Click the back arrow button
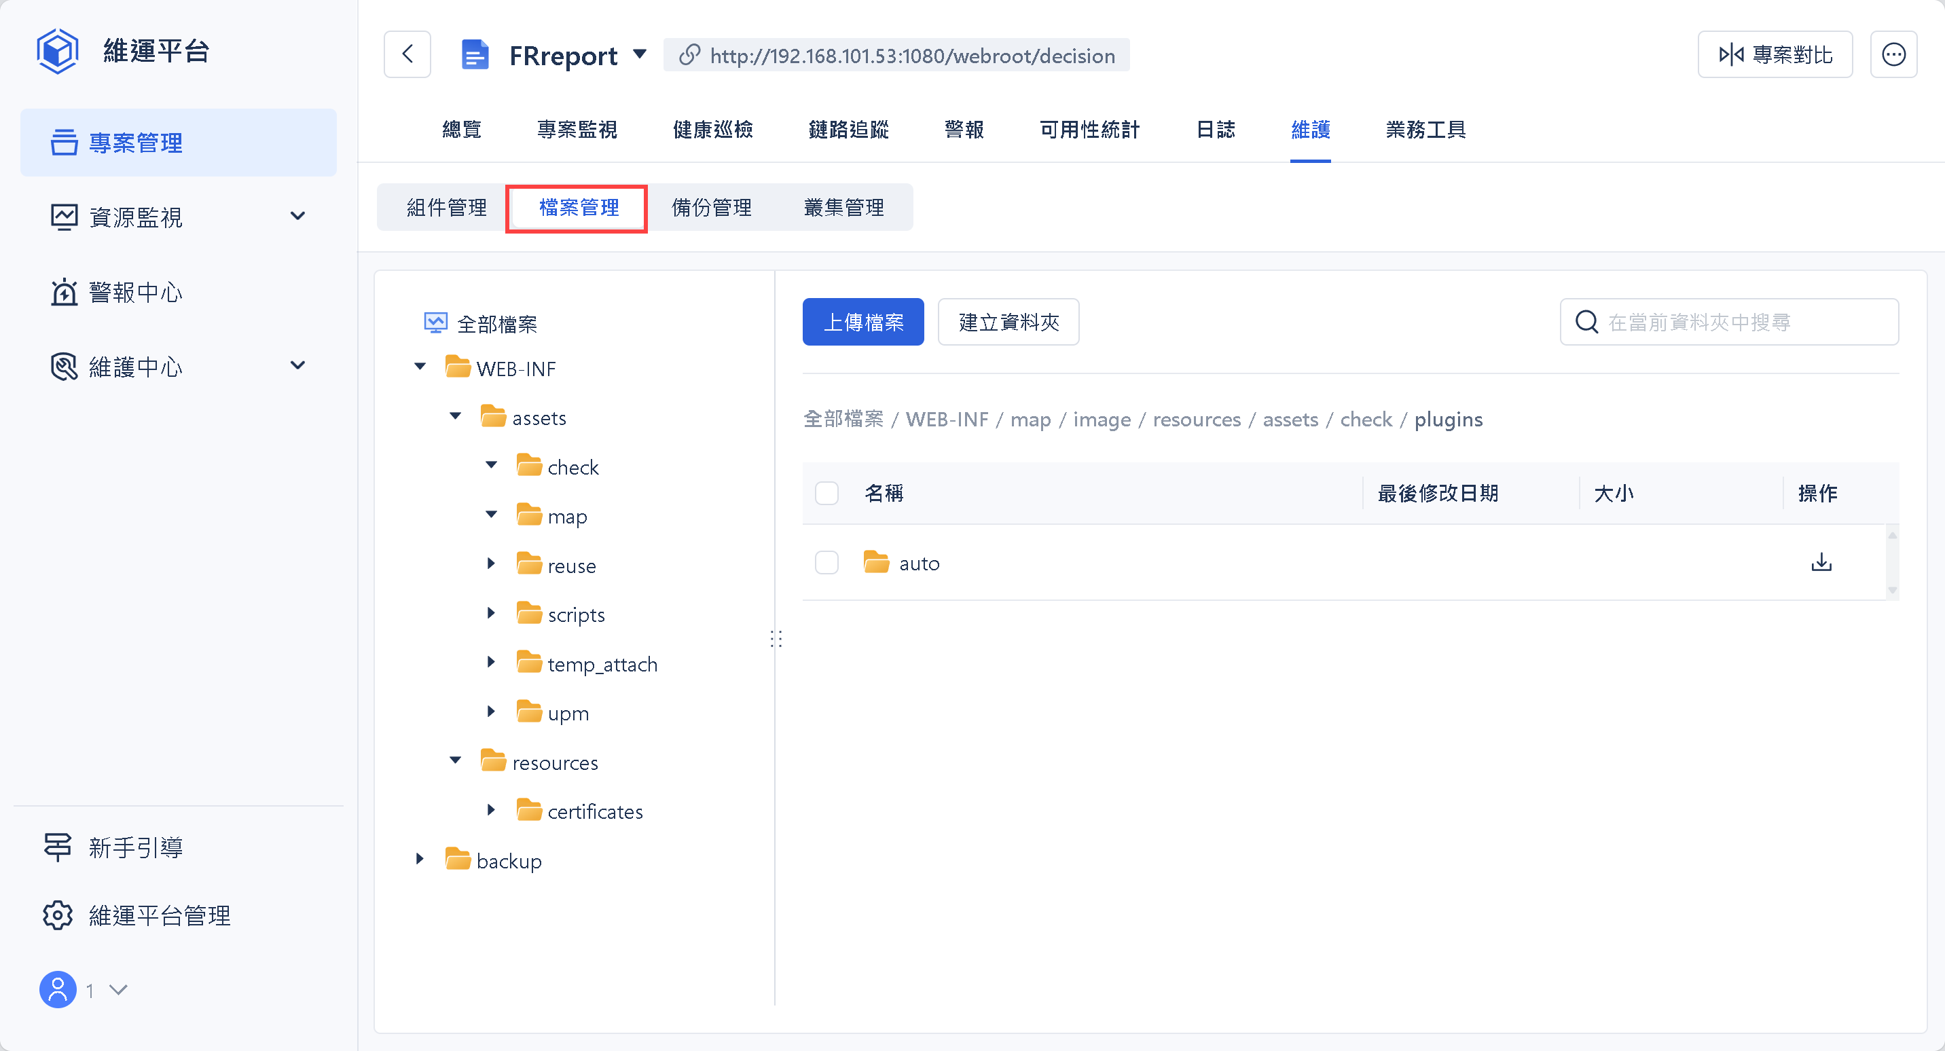The image size is (1945, 1051). [407, 54]
